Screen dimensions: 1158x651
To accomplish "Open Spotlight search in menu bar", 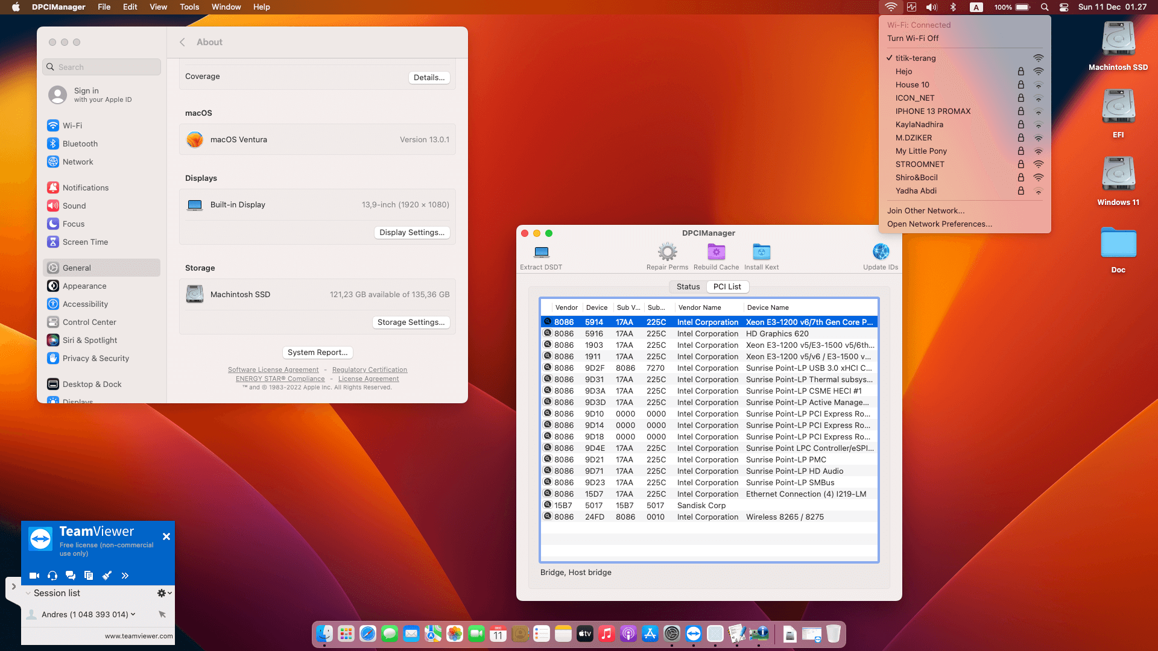I will [1045, 7].
